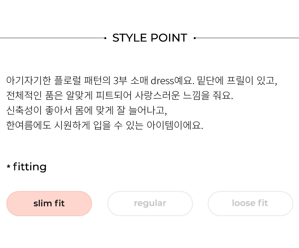Click the word POINT in the heading

[x=169, y=38]
